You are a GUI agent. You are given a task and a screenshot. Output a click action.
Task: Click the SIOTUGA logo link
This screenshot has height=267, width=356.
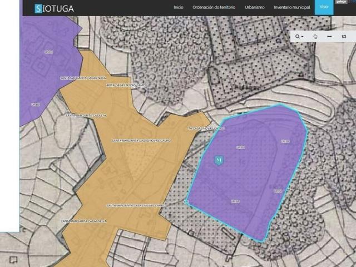tap(55, 9)
